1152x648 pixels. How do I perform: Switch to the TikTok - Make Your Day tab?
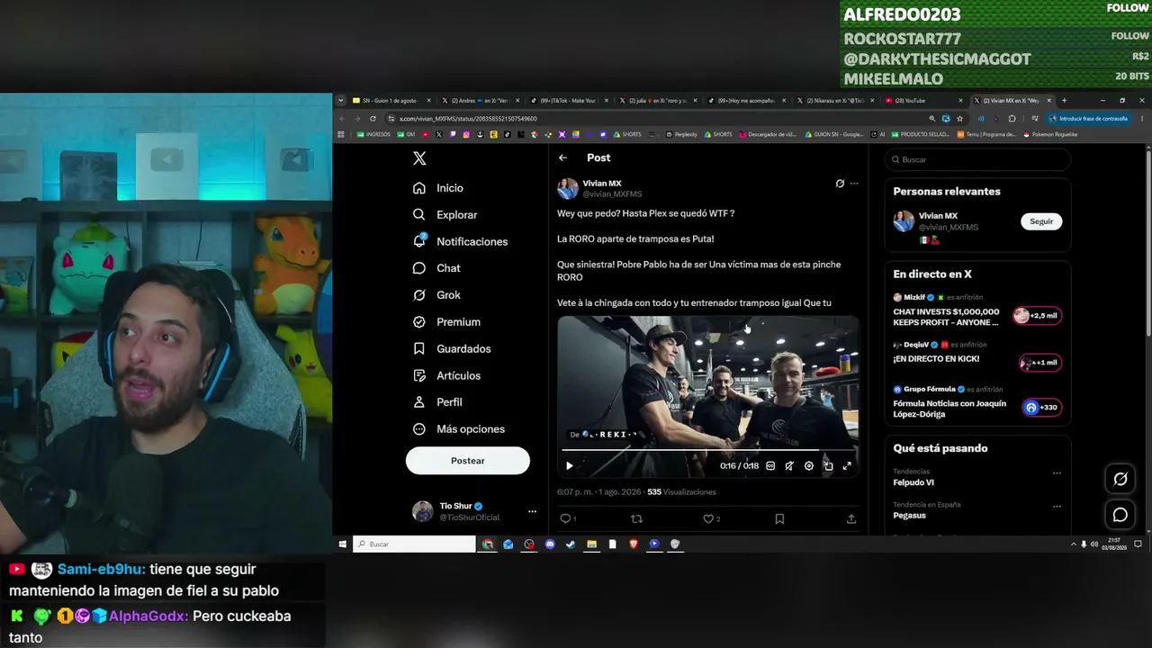pos(568,101)
